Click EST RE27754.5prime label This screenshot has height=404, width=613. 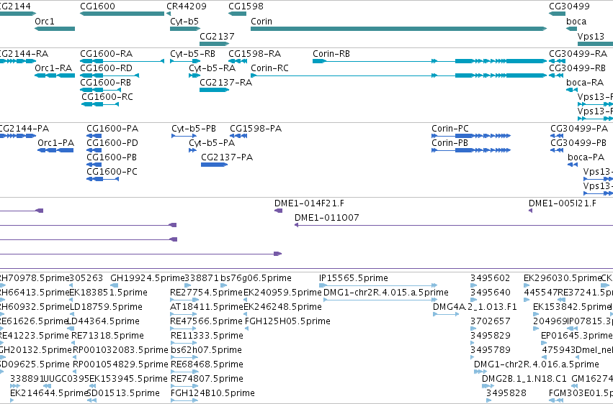[x=207, y=293]
